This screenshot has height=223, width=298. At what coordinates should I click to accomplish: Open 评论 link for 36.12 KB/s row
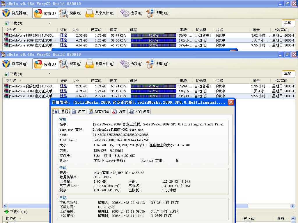point(63,91)
